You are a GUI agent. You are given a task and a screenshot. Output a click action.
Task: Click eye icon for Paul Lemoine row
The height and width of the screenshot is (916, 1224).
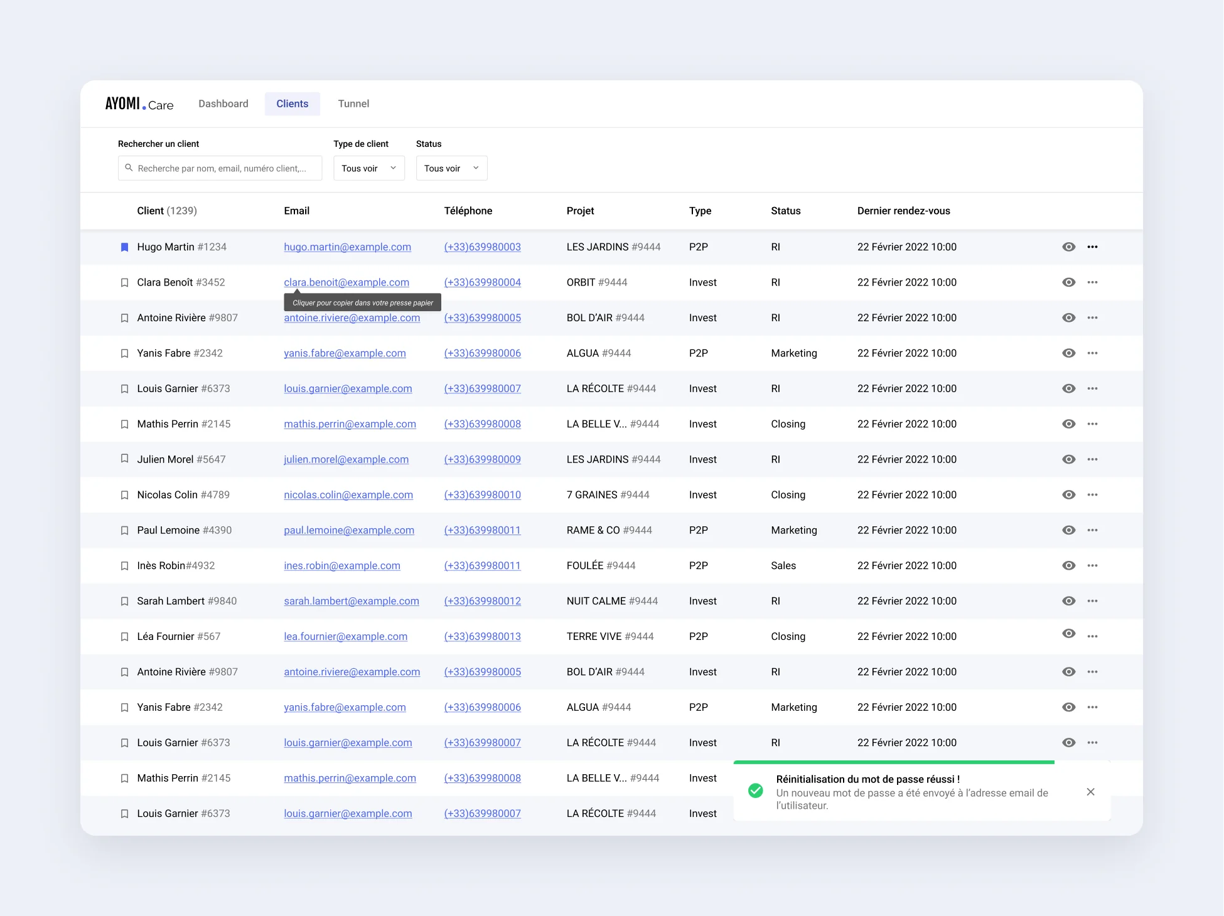tap(1068, 530)
